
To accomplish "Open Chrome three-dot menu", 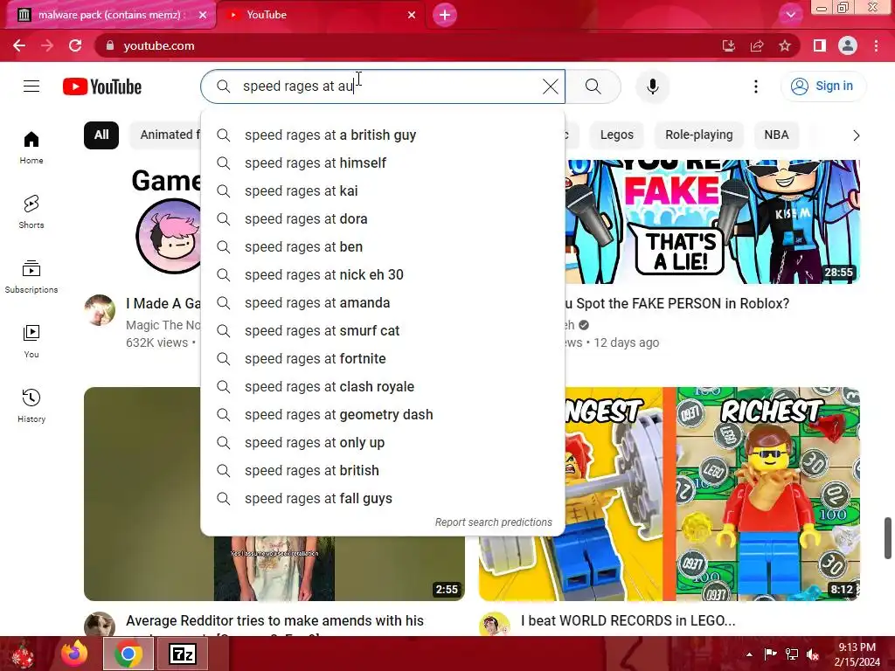I will (x=876, y=45).
